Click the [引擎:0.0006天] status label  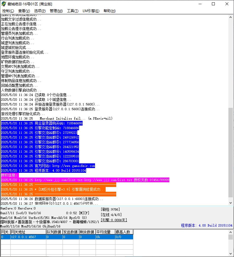point(114,220)
